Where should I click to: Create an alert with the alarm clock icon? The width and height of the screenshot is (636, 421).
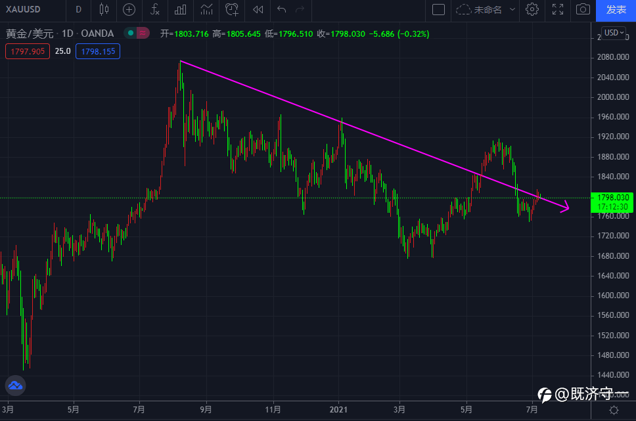click(232, 9)
